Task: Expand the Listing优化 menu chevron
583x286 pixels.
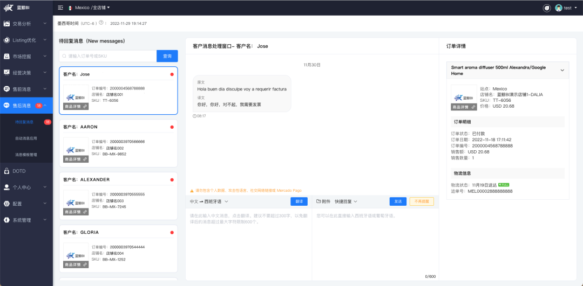Action: tap(45, 40)
